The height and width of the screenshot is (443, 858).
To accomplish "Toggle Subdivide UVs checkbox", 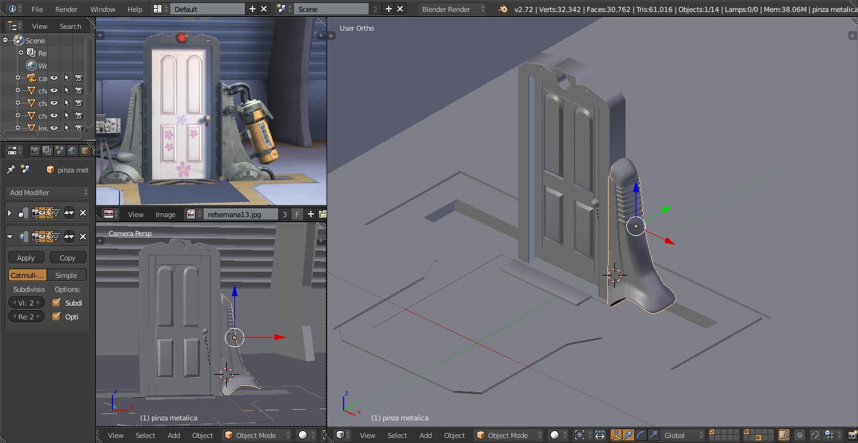I will pos(57,302).
